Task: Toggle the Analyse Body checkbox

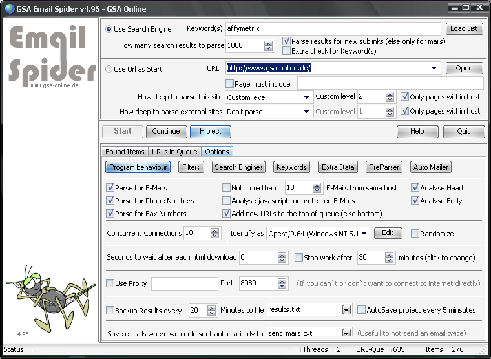Action: pos(415,200)
